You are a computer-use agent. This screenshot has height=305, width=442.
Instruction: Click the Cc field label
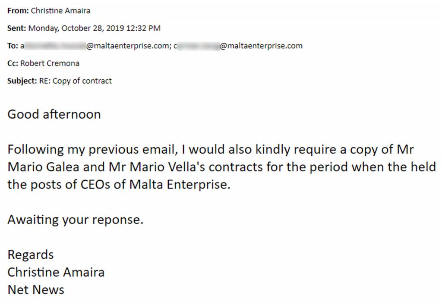(13, 63)
